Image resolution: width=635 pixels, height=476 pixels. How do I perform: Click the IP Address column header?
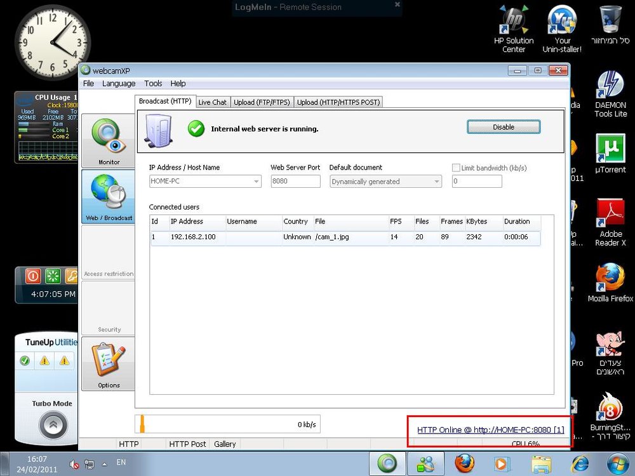197,221
